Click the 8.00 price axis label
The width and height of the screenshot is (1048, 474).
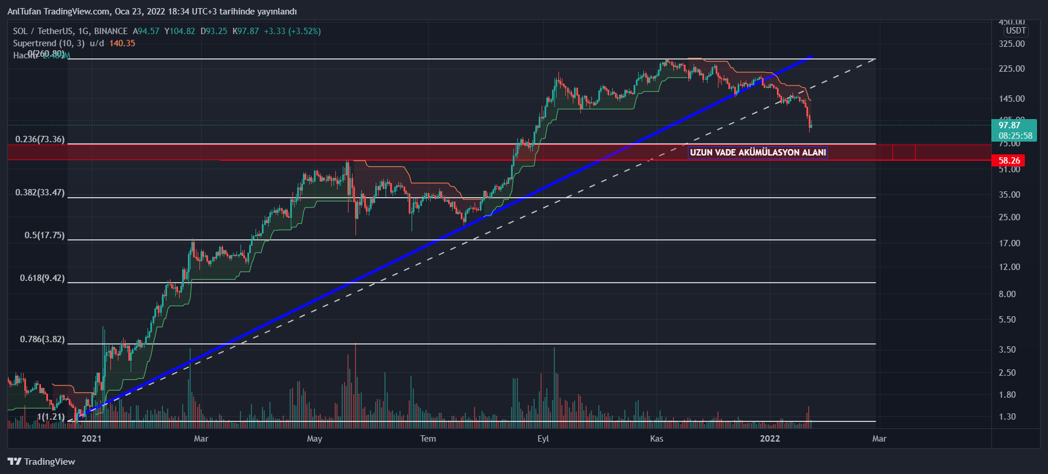pos(1007,294)
